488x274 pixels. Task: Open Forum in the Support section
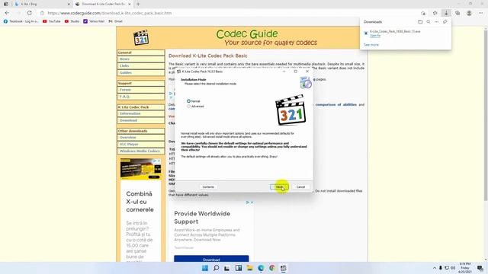click(x=141, y=90)
